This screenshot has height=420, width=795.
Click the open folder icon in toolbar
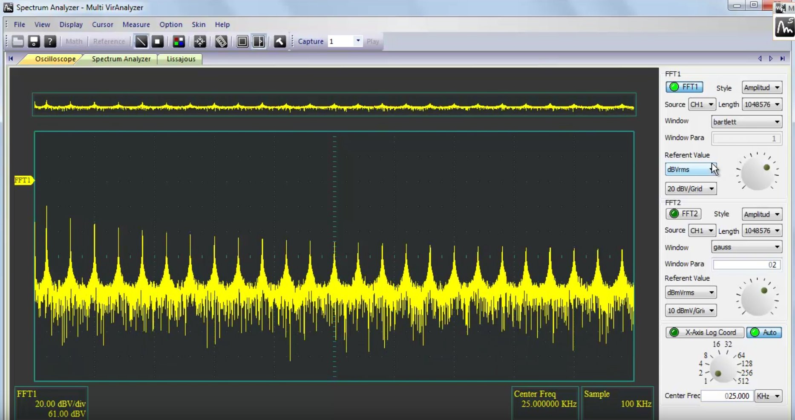18,41
